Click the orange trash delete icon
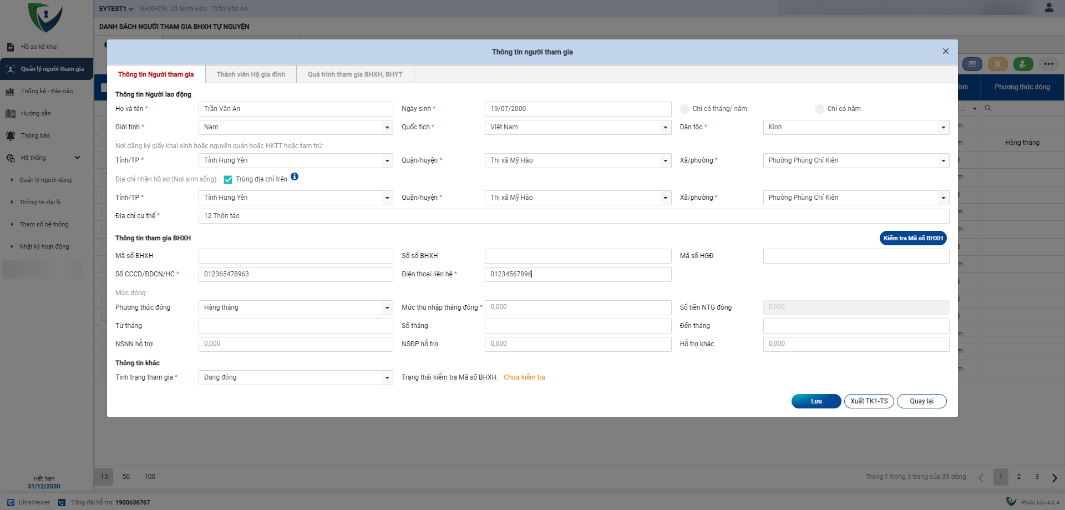This screenshot has width=1065, height=510. 997,64
